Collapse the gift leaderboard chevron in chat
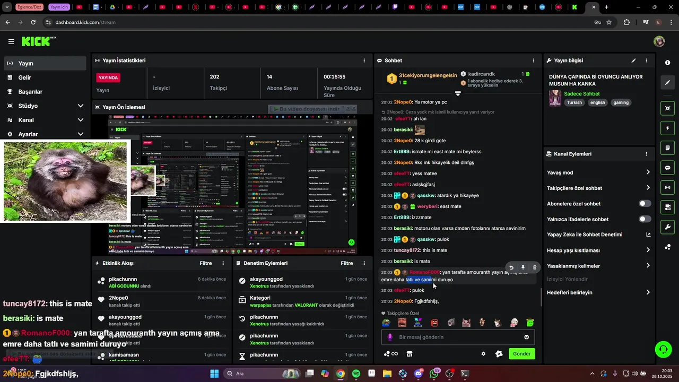The width and height of the screenshot is (679, 382). click(458, 93)
